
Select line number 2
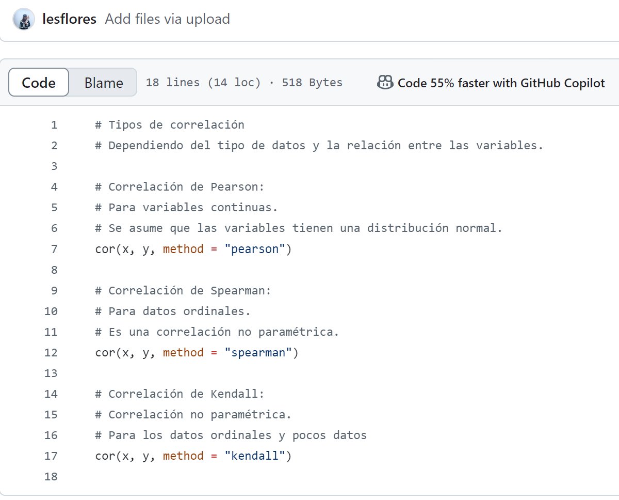pos(54,146)
